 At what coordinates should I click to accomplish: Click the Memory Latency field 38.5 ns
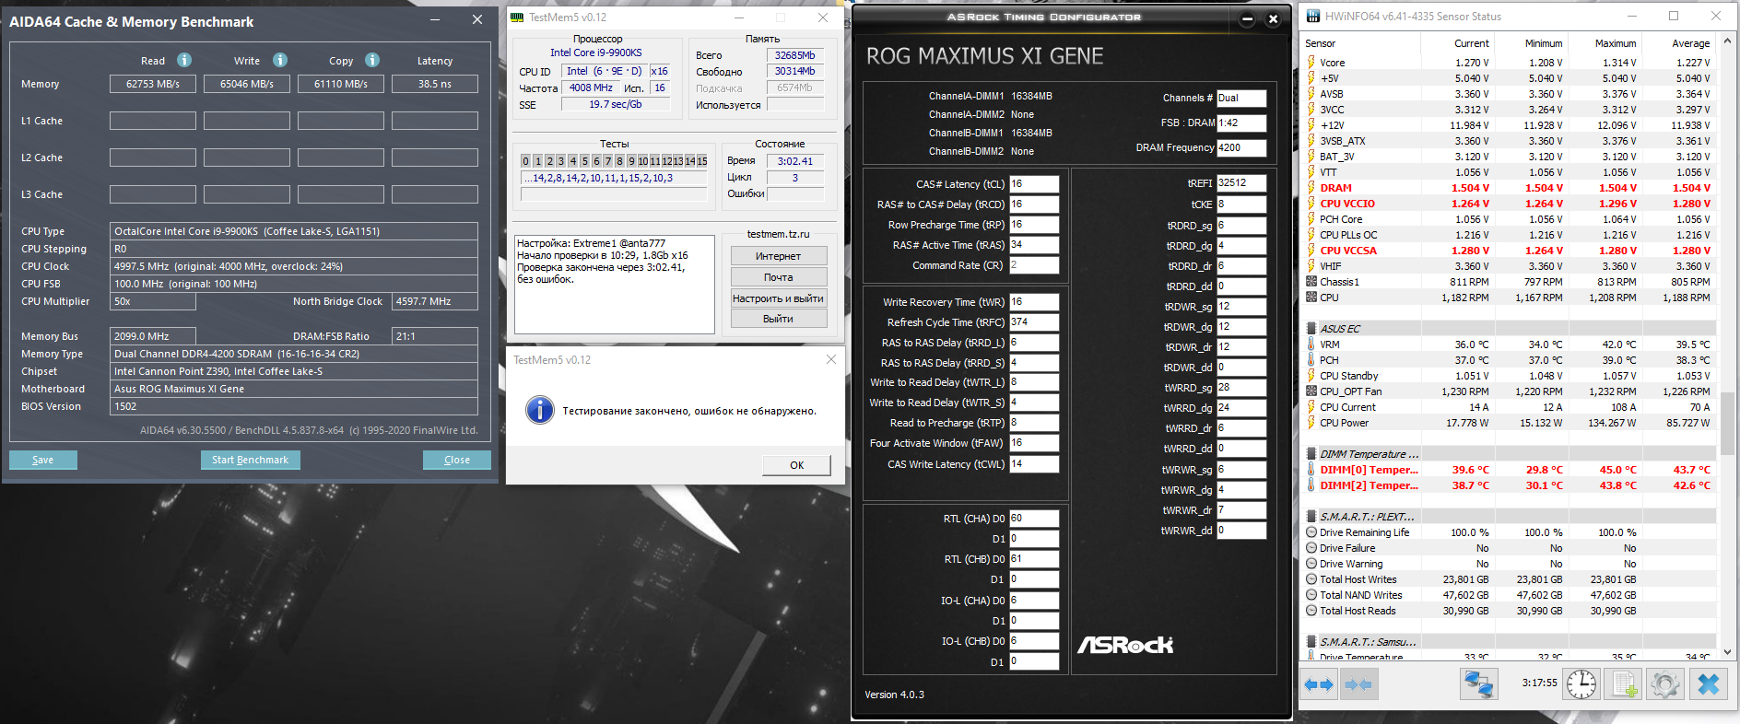(435, 84)
